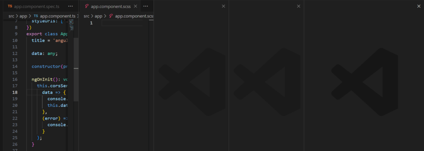Click src breadcrumb before app.component.scss
Screen dimensions: 424x151
(x=87, y=16)
